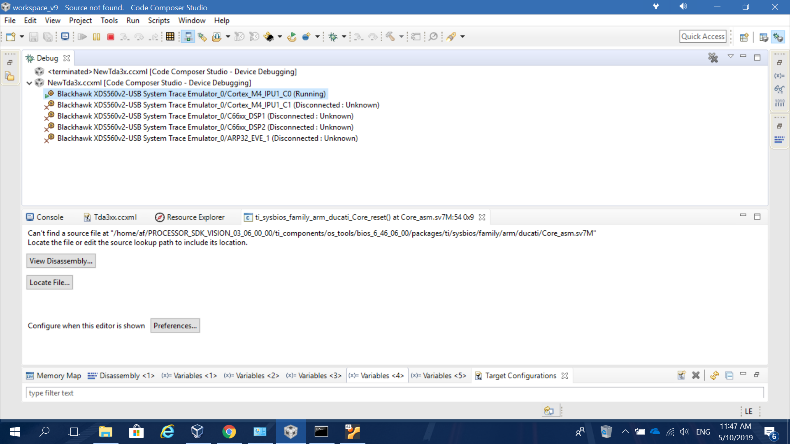Open the Registers view binary icon

pos(779,103)
